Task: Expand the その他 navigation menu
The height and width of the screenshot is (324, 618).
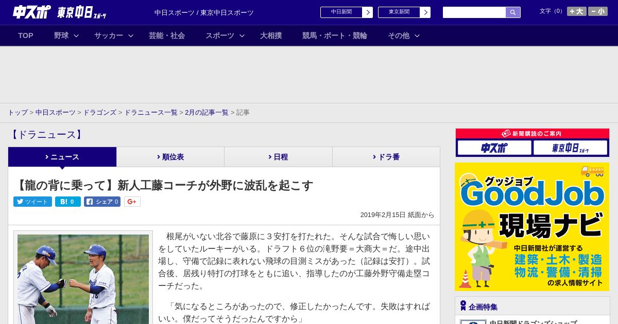Action: click(404, 35)
